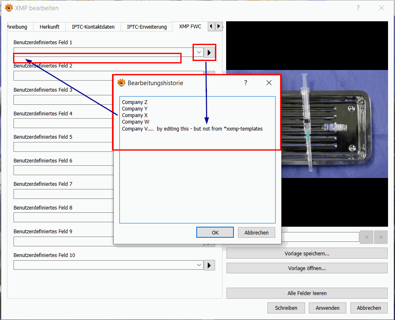
Task: Click help question mark in Bearbeitungshistorie
Action: 246,83
